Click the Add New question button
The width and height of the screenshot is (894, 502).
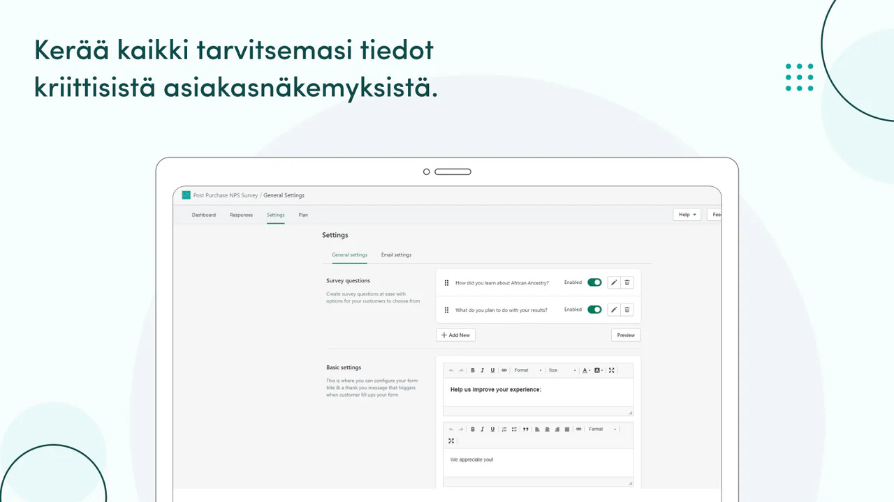click(455, 335)
